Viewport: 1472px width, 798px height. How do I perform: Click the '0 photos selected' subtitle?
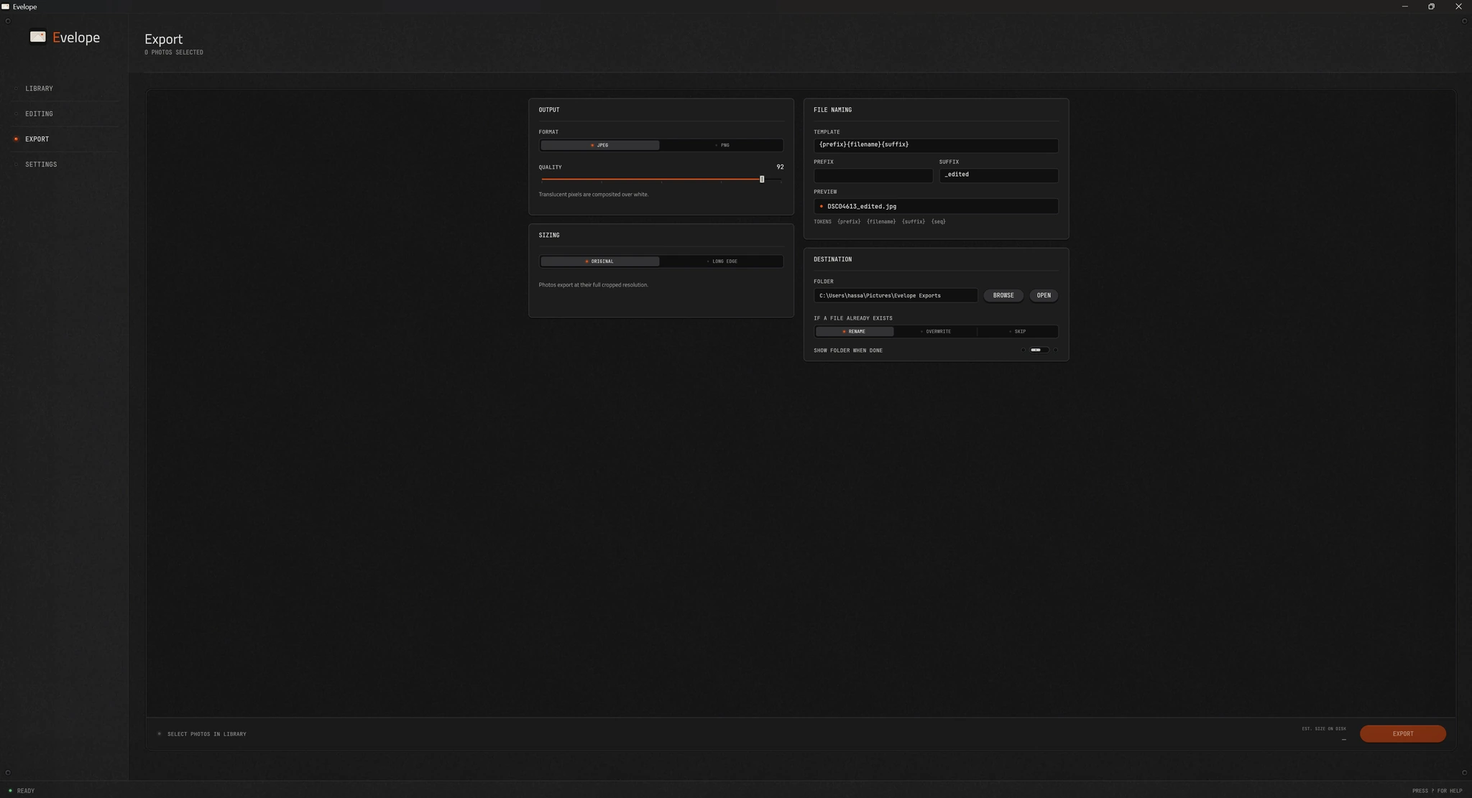click(x=174, y=52)
